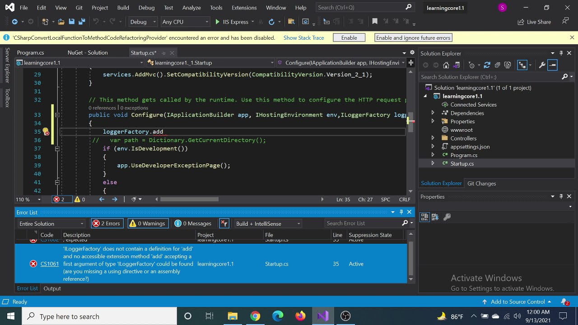Click the bookmark icon in the toolbar
The width and height of the screenshot is (578, 325).
[x=374, y=22]
